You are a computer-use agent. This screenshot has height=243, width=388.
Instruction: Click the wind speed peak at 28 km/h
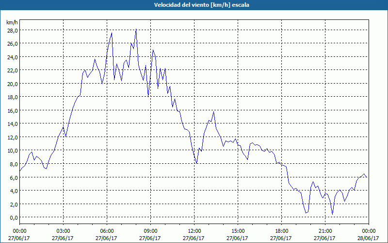coord(136,29)
